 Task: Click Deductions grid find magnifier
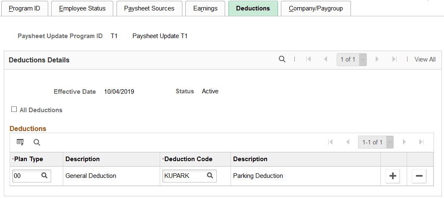point(37,142)
